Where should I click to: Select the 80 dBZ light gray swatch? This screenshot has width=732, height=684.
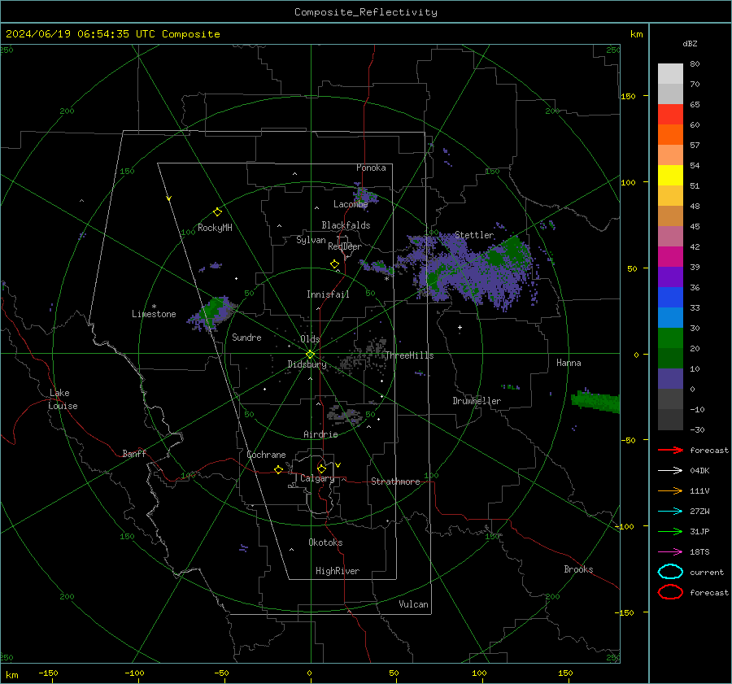(670, 73)
